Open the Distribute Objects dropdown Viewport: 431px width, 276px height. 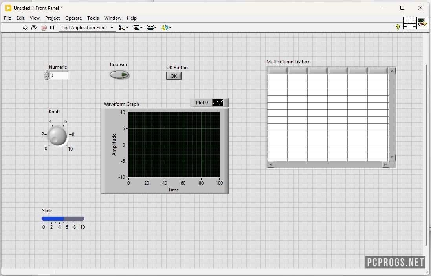(x=138, y=28)
